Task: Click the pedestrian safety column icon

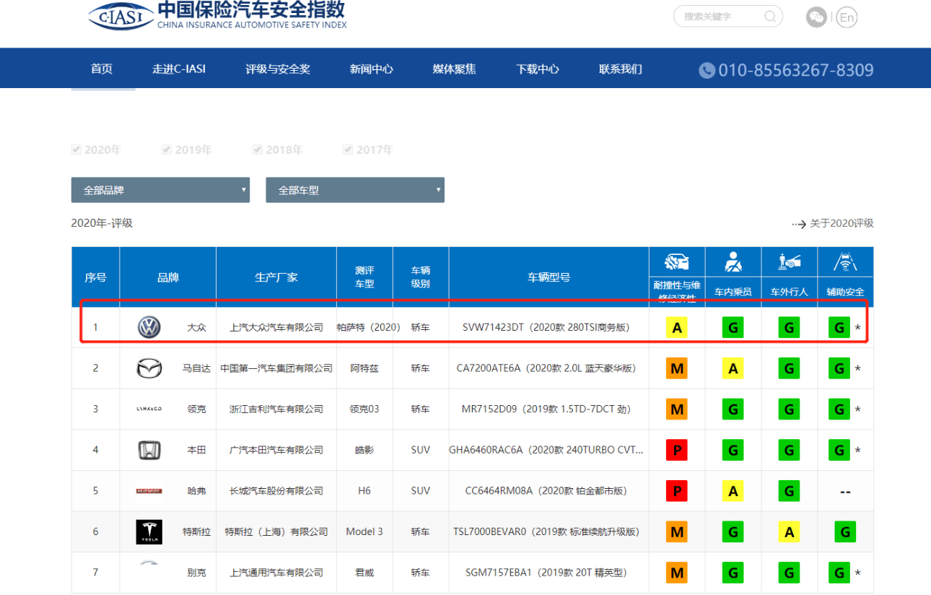Action: [789, 261]
